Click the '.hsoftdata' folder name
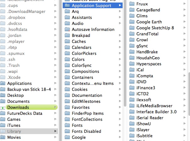This screenshot has width=190, height=141. coord(17,29)
